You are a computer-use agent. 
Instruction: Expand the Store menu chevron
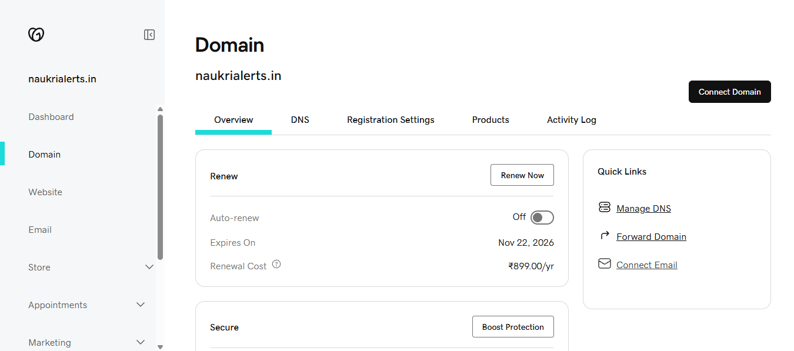click(x=149, y=267)
